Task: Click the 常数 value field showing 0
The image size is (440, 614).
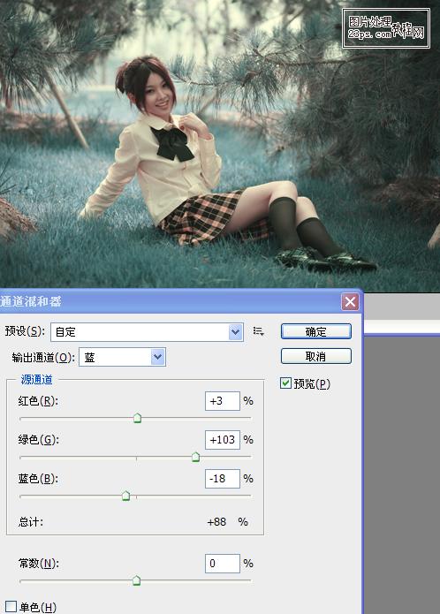Action: pos(223,564)
